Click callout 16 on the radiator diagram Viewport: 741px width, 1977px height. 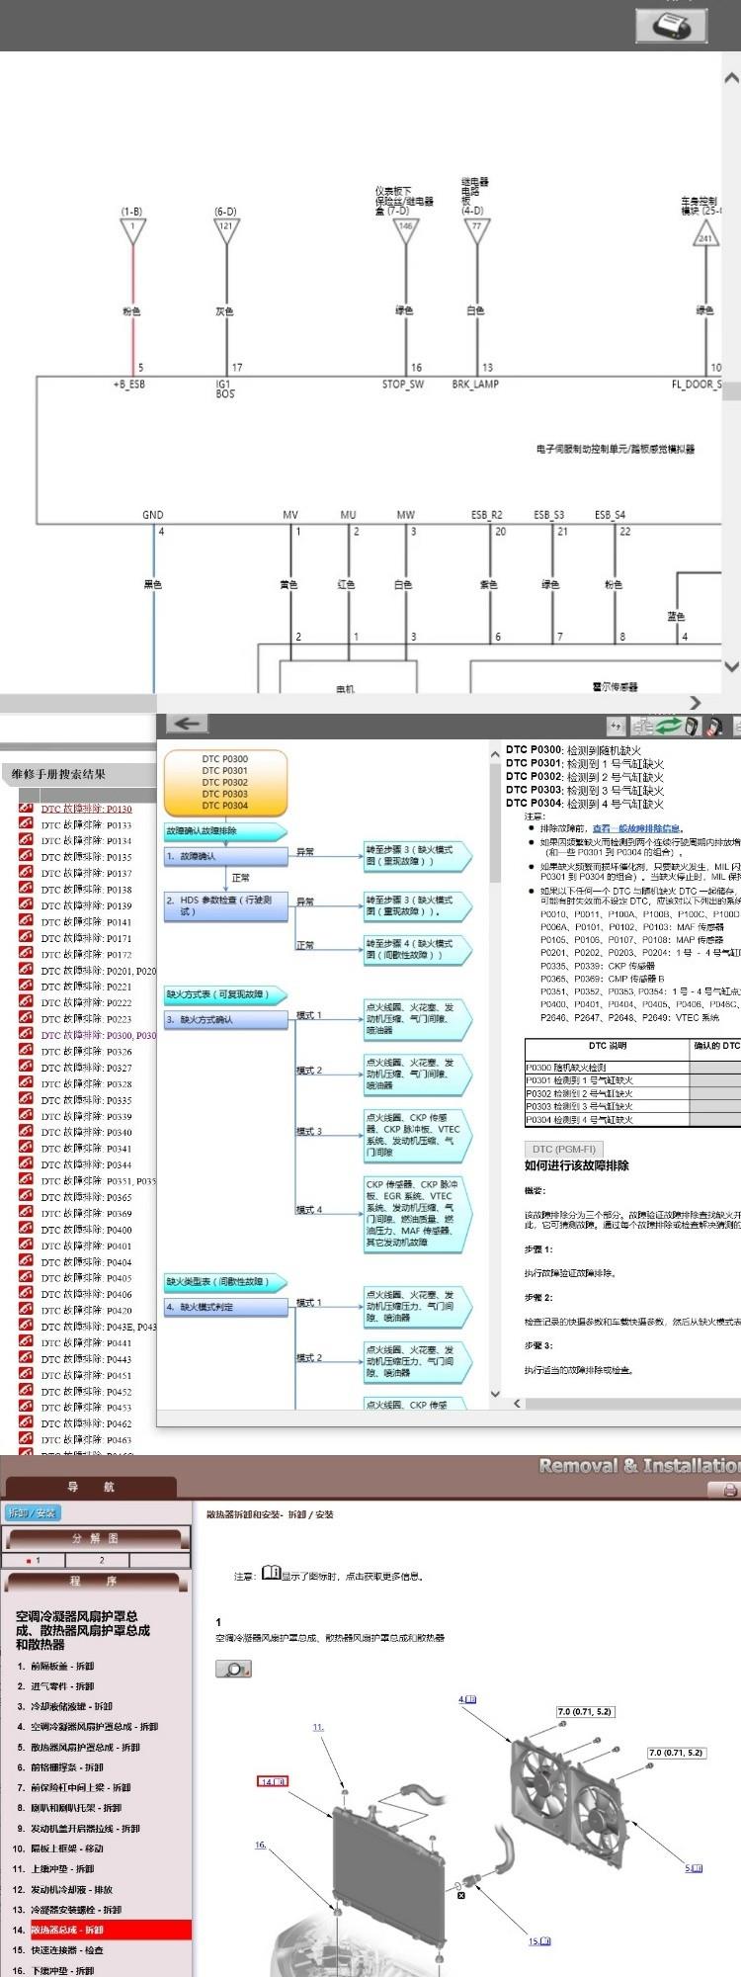point(261,1845)
